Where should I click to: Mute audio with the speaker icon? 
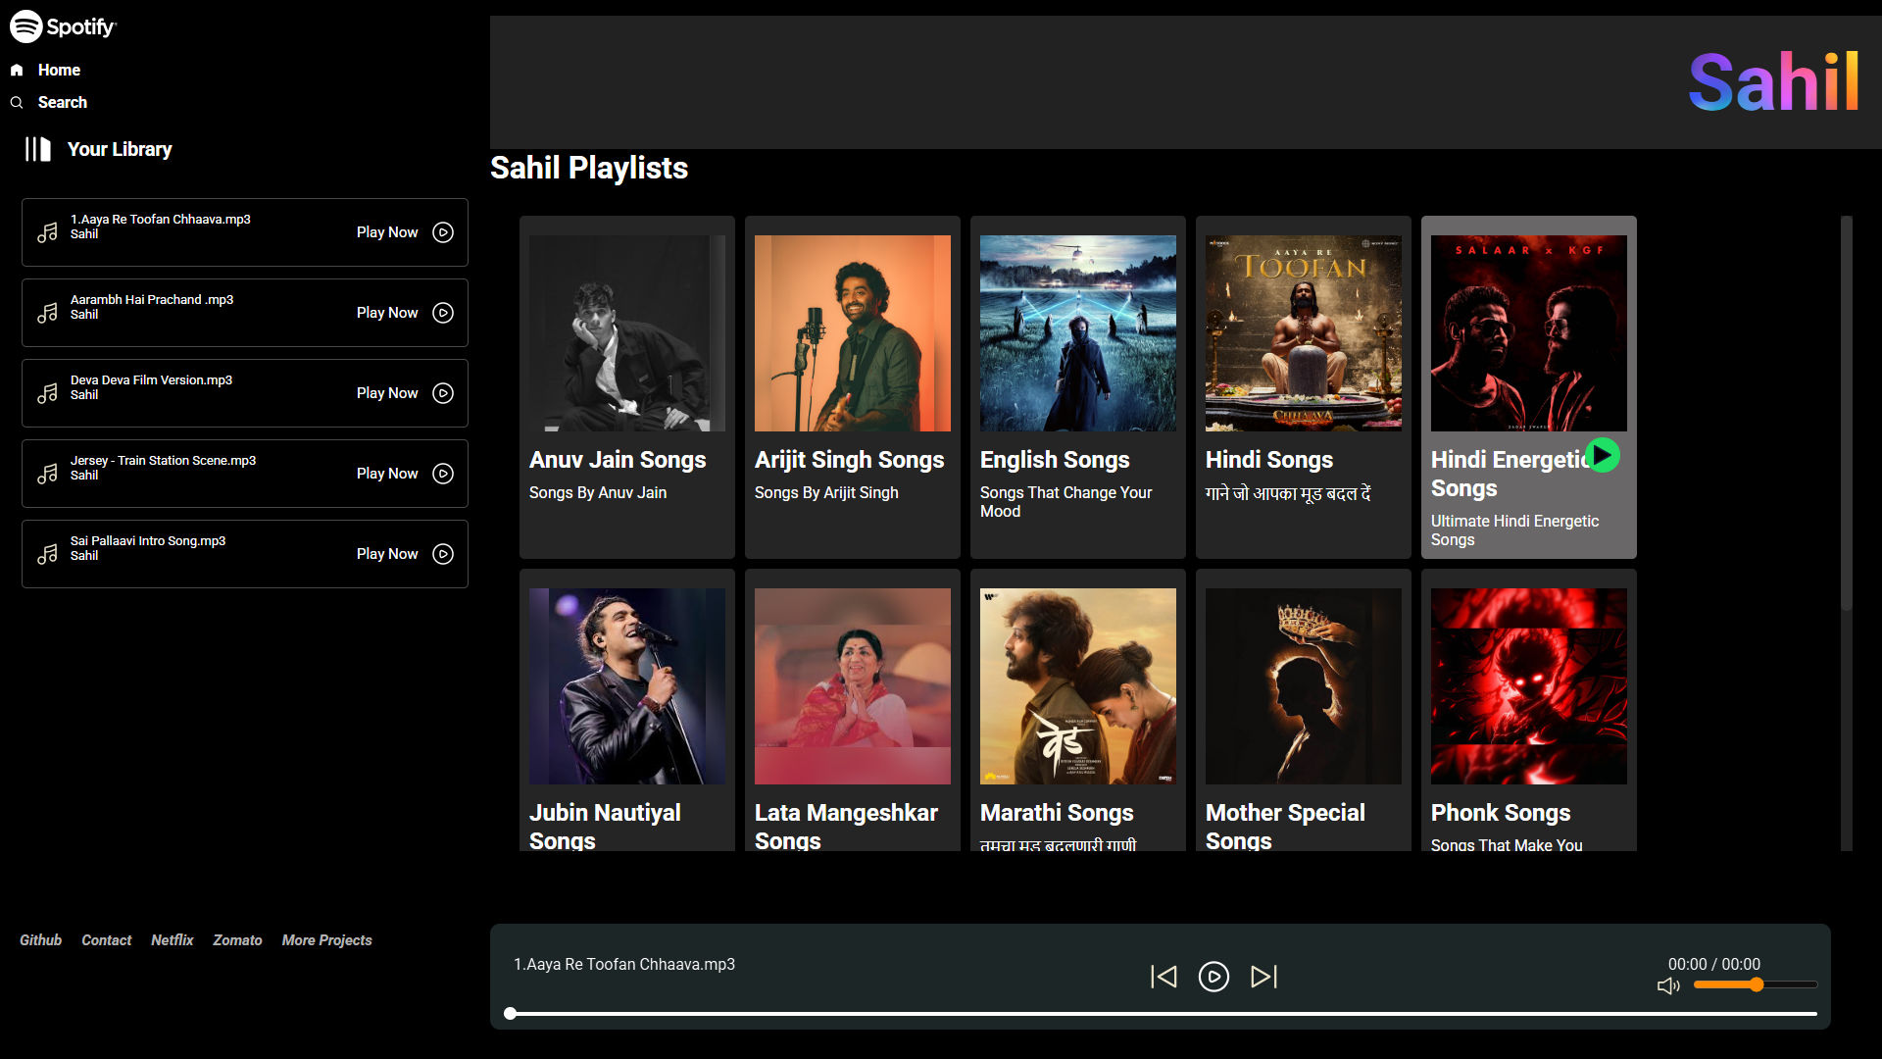click(1668, 985)
